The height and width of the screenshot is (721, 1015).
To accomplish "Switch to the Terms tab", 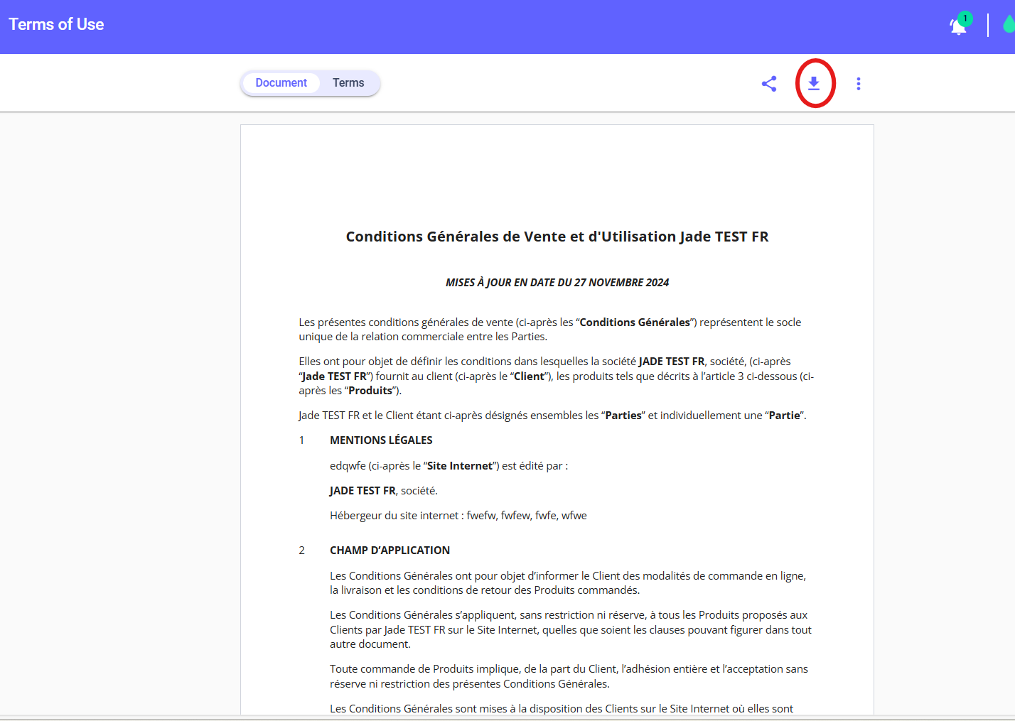I will tap(348, 83).
